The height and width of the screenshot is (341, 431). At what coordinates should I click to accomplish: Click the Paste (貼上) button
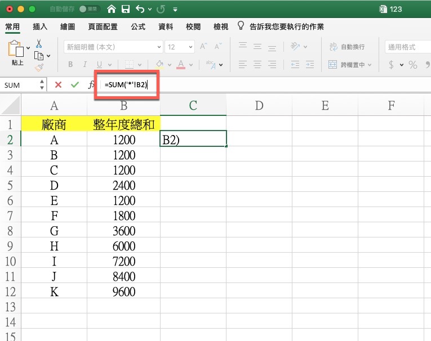click(17, 53)
